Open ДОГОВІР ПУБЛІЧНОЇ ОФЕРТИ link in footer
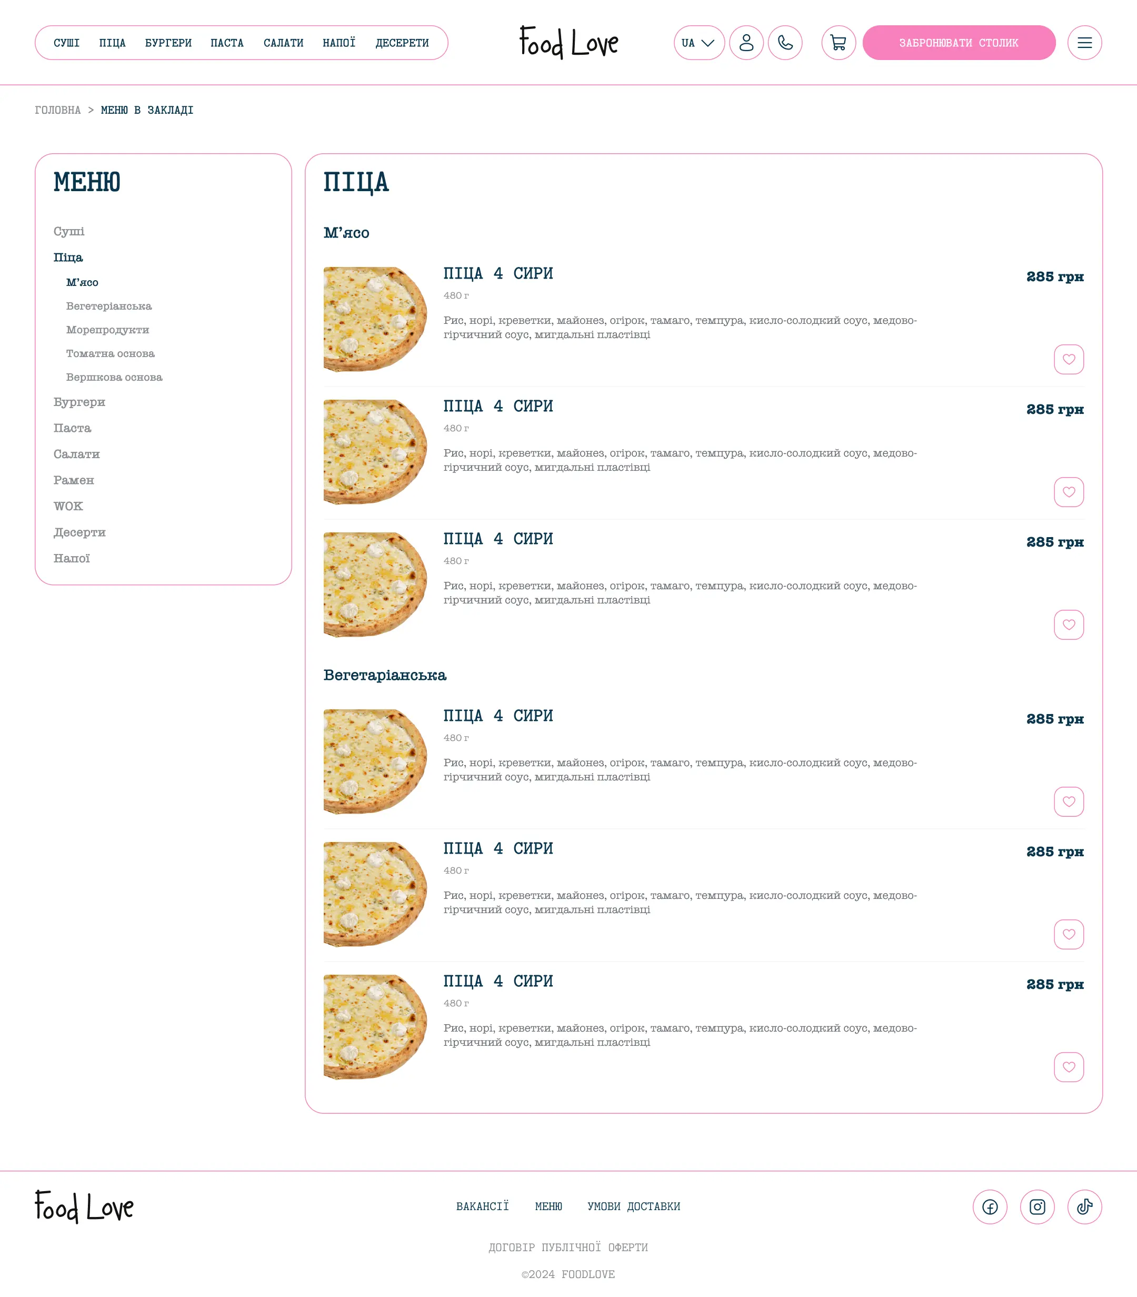Viewport: 1137px width, 1297px height. 568,1247
